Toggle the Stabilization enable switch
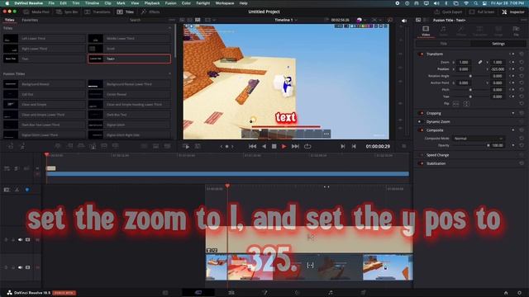This screenshot has width=529, height=297. 421,163
